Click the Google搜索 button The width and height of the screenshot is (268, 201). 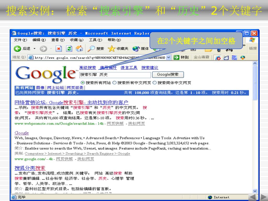tap(168, 75)
